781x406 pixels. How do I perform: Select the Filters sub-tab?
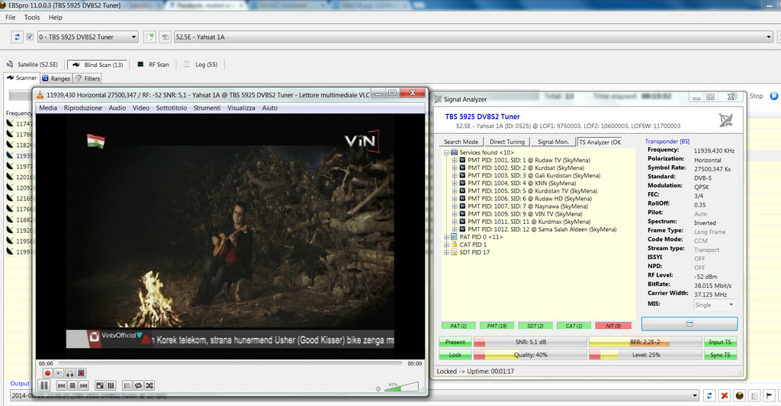pyautogui.click(x=88, y=78)
